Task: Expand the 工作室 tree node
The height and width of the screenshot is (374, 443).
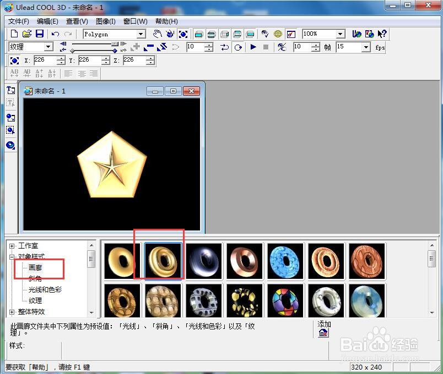Action: [x=12, y=246]
